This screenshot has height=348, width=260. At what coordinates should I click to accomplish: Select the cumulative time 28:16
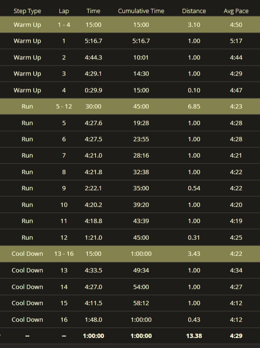[x=141, y=155]
